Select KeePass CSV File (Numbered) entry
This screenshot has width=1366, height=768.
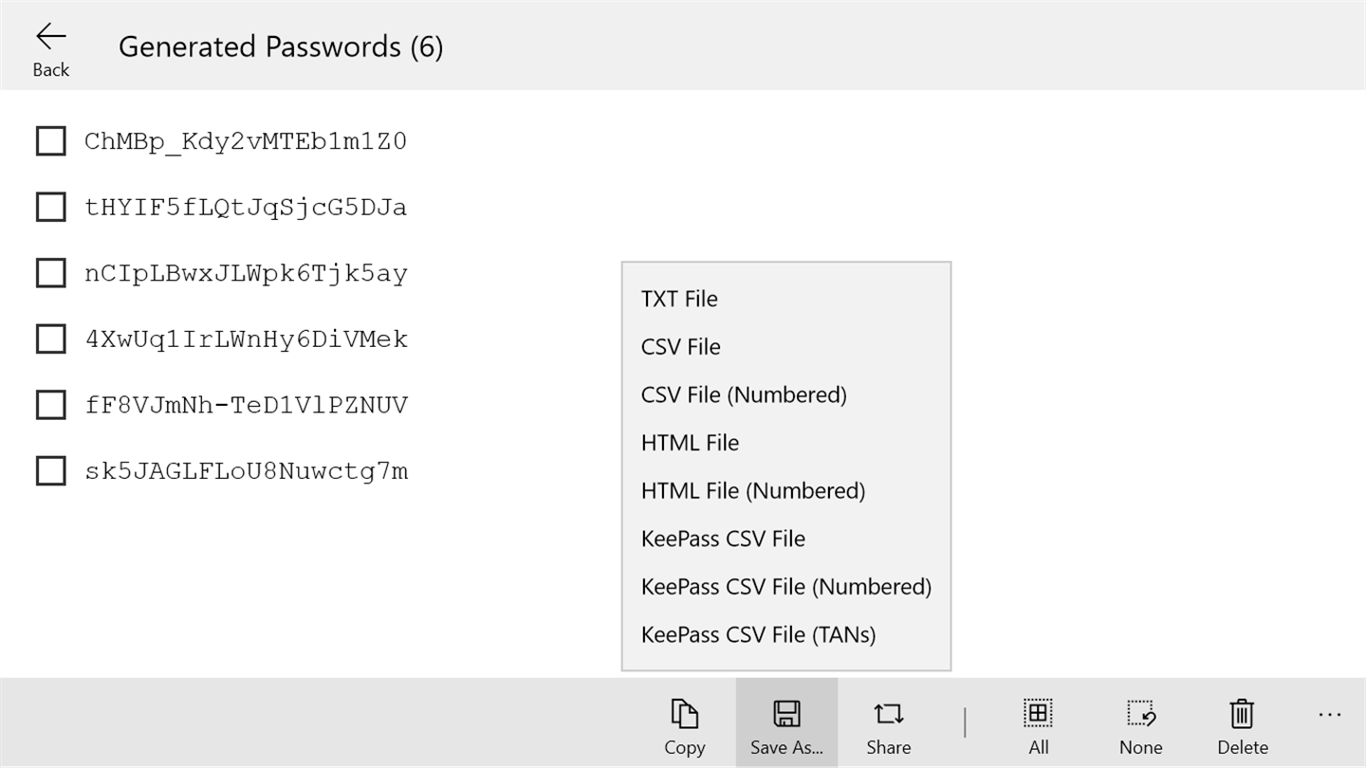click(x=785, y=587)
